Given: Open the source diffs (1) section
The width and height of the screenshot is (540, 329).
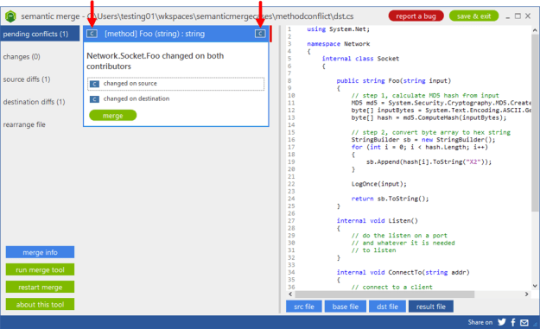Looking at the screenshot, I should click(27, 79).
